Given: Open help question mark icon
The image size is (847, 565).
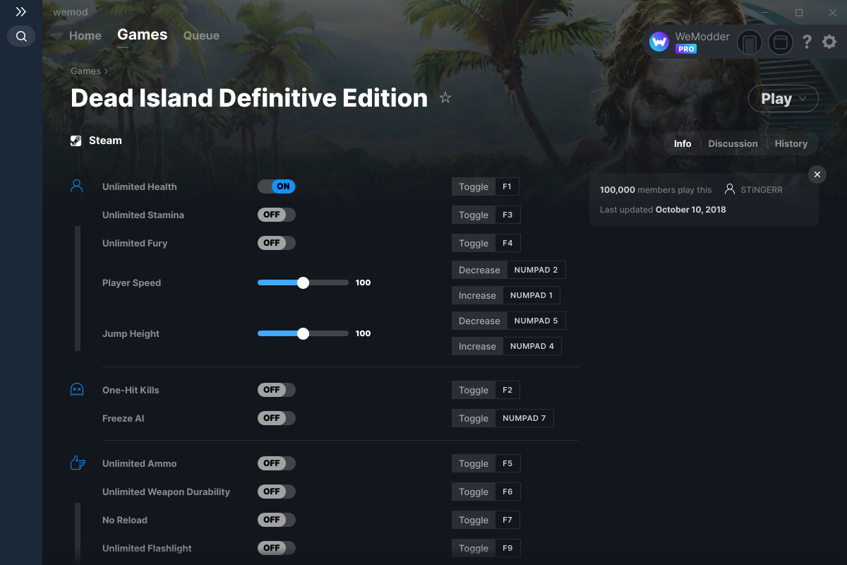Looking at the screenshot, I should coord(807,42).
